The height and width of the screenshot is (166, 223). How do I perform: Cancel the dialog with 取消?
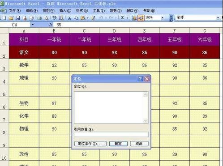tap(139, 144)
